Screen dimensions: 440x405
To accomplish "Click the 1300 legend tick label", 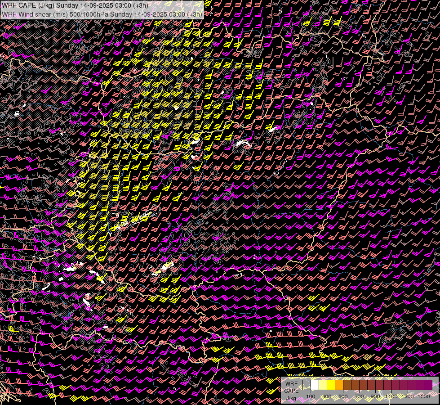I will click(x=408, y=396).
